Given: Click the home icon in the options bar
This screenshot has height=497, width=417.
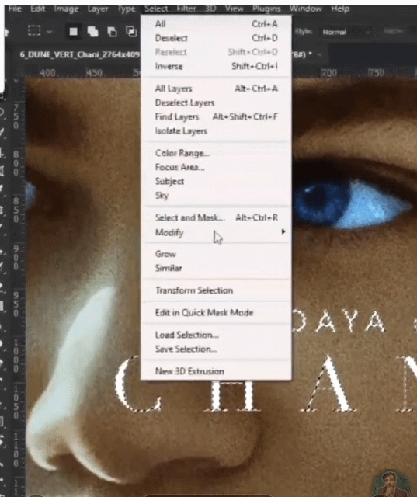Looking at the screenshot, I should coord(5,32).
